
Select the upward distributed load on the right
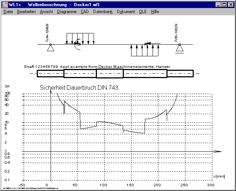tap(145, 50)
